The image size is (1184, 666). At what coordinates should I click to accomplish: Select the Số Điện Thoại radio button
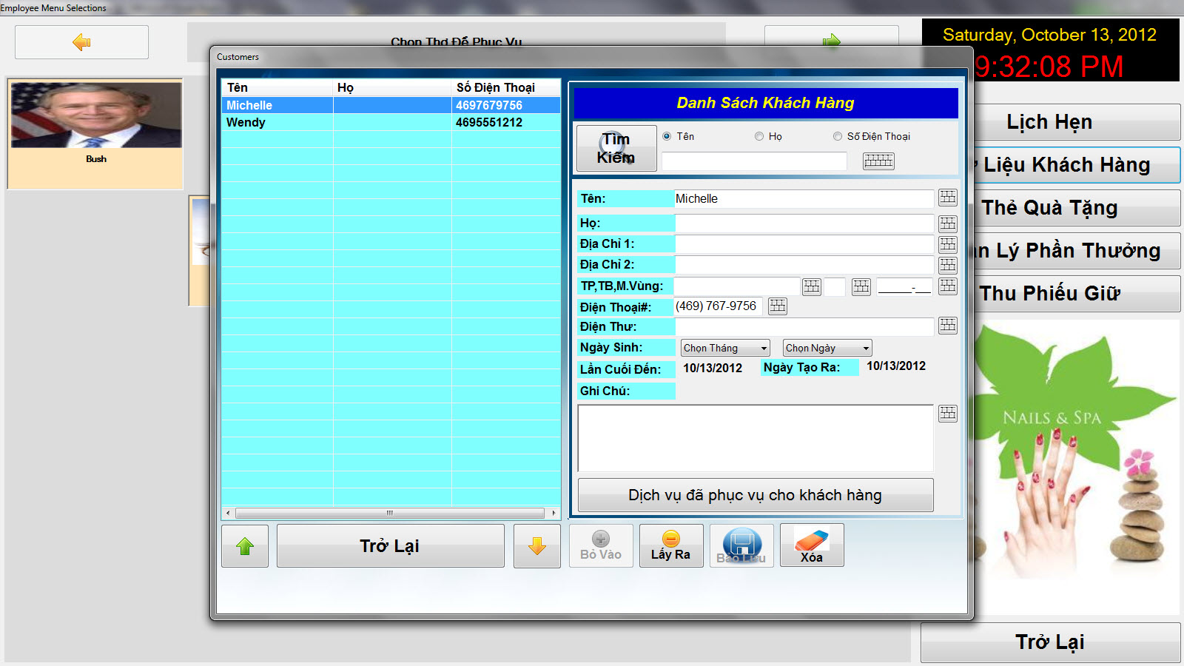click(x=838, y=136)
